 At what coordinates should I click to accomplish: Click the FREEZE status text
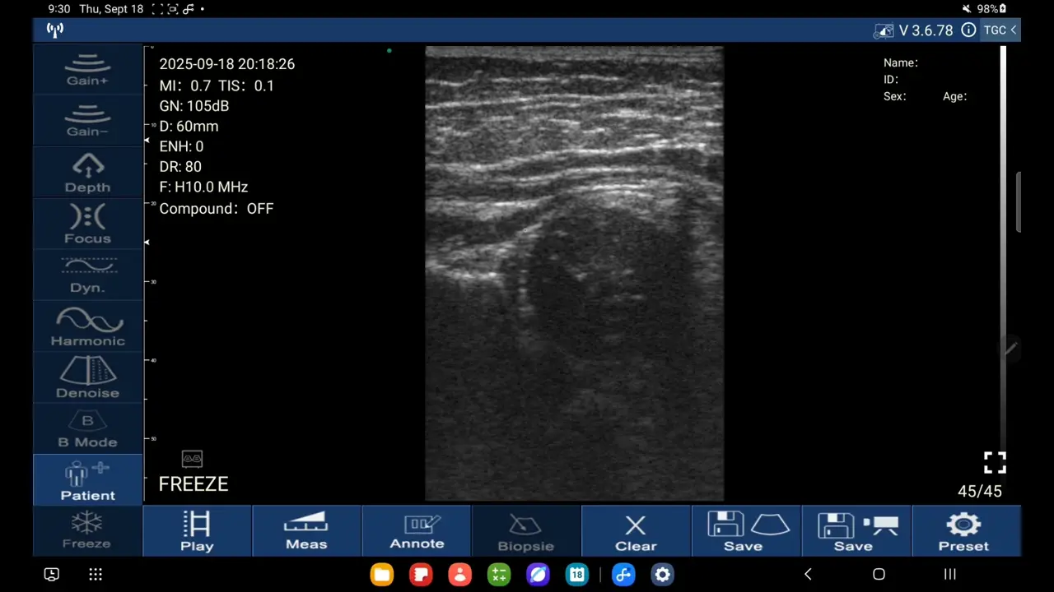(x=194, y=484)
